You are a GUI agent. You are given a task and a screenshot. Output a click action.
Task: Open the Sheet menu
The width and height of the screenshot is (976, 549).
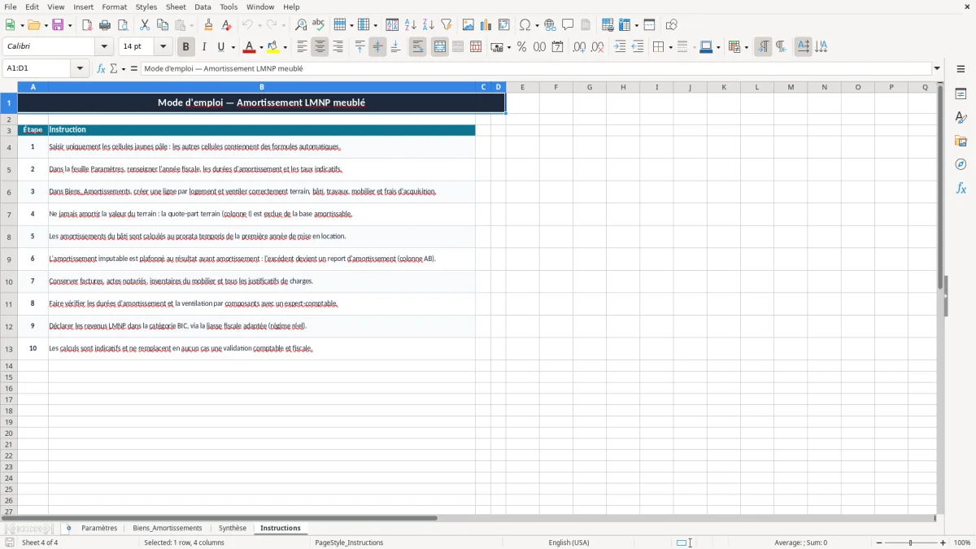click(x=176, y=7)
